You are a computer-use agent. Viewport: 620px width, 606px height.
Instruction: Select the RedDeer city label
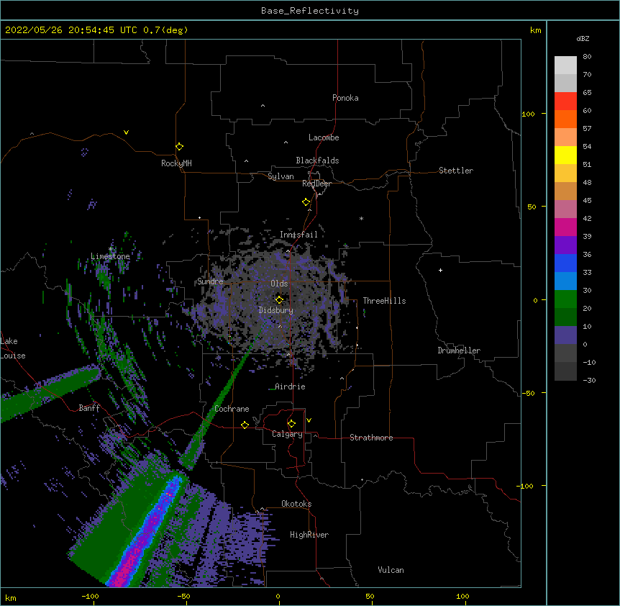click(316, 184)
